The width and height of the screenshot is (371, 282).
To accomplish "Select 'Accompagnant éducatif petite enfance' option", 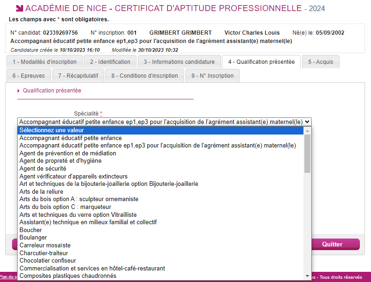I will 161,138.
